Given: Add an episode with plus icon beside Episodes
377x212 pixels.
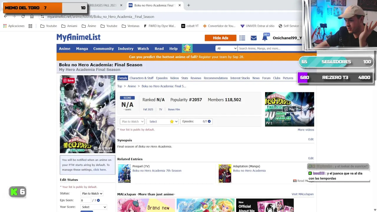Looking at the screenshot, I should tap(209, 121).
